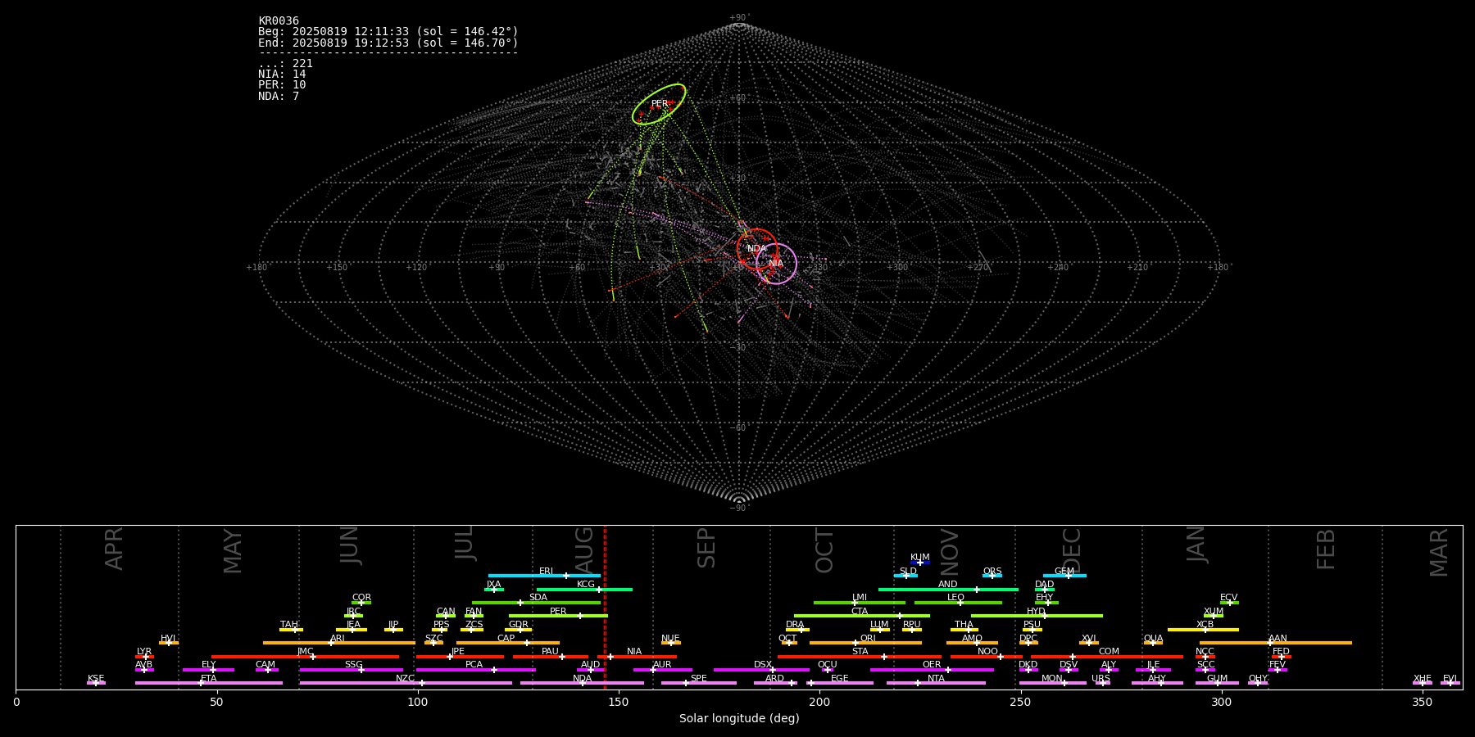Click the AAN shower bar label
This screenshot has width=1475, height=737.
point(1278,639)
